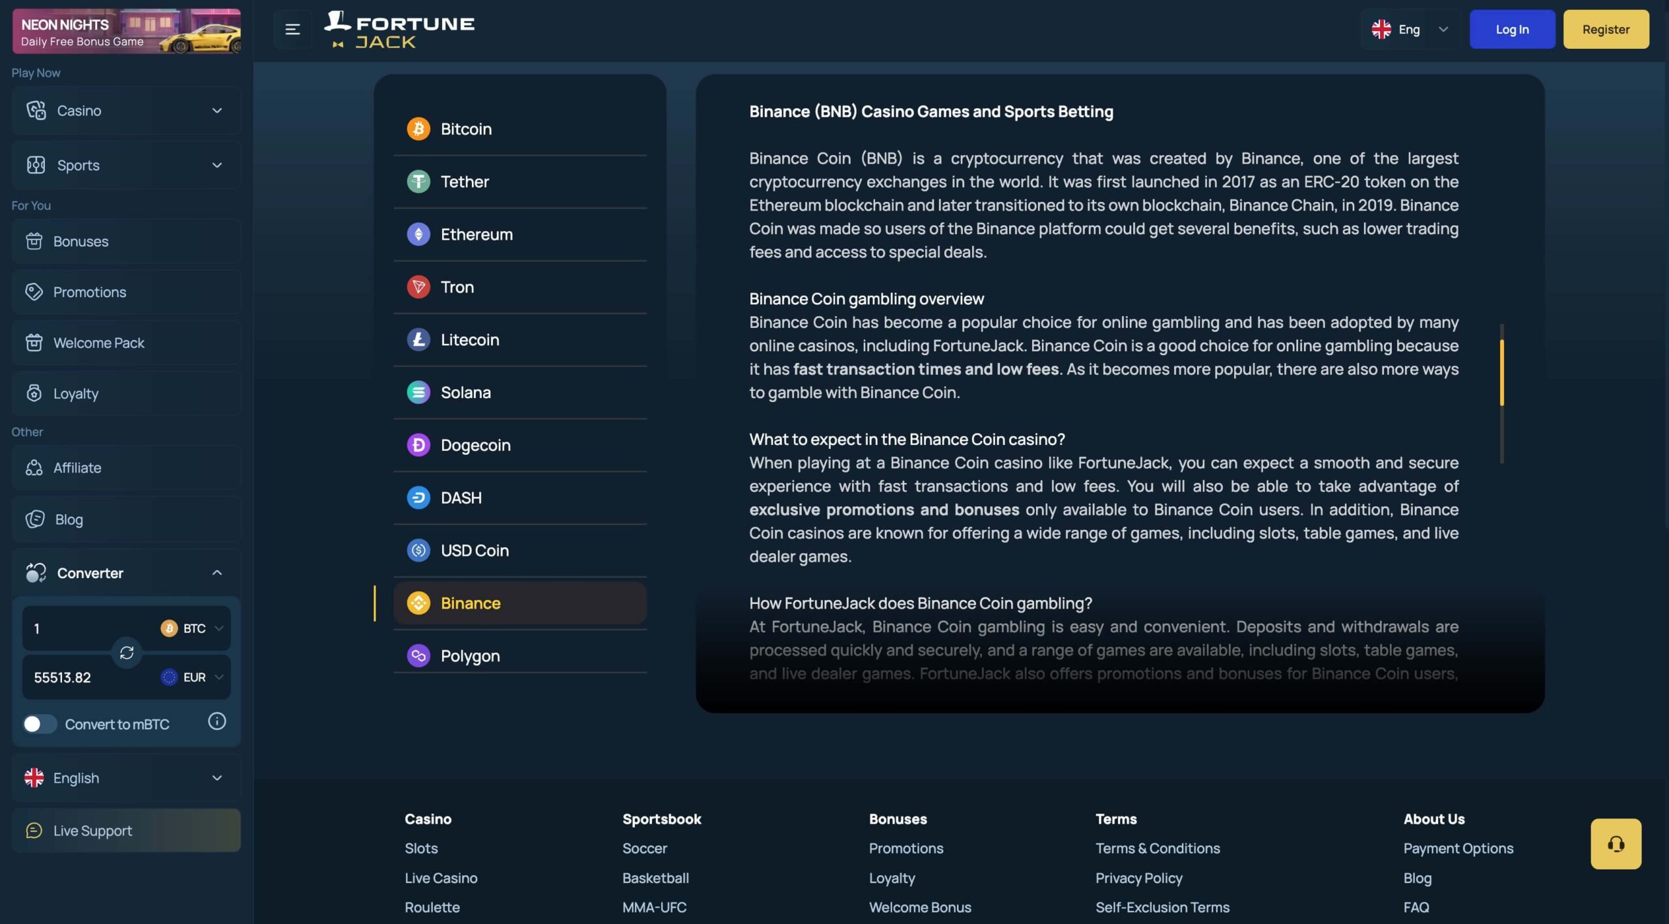Click the Litecoin coin icon
Viewport: 1669px width, 924px height.
tap(419, 339)
